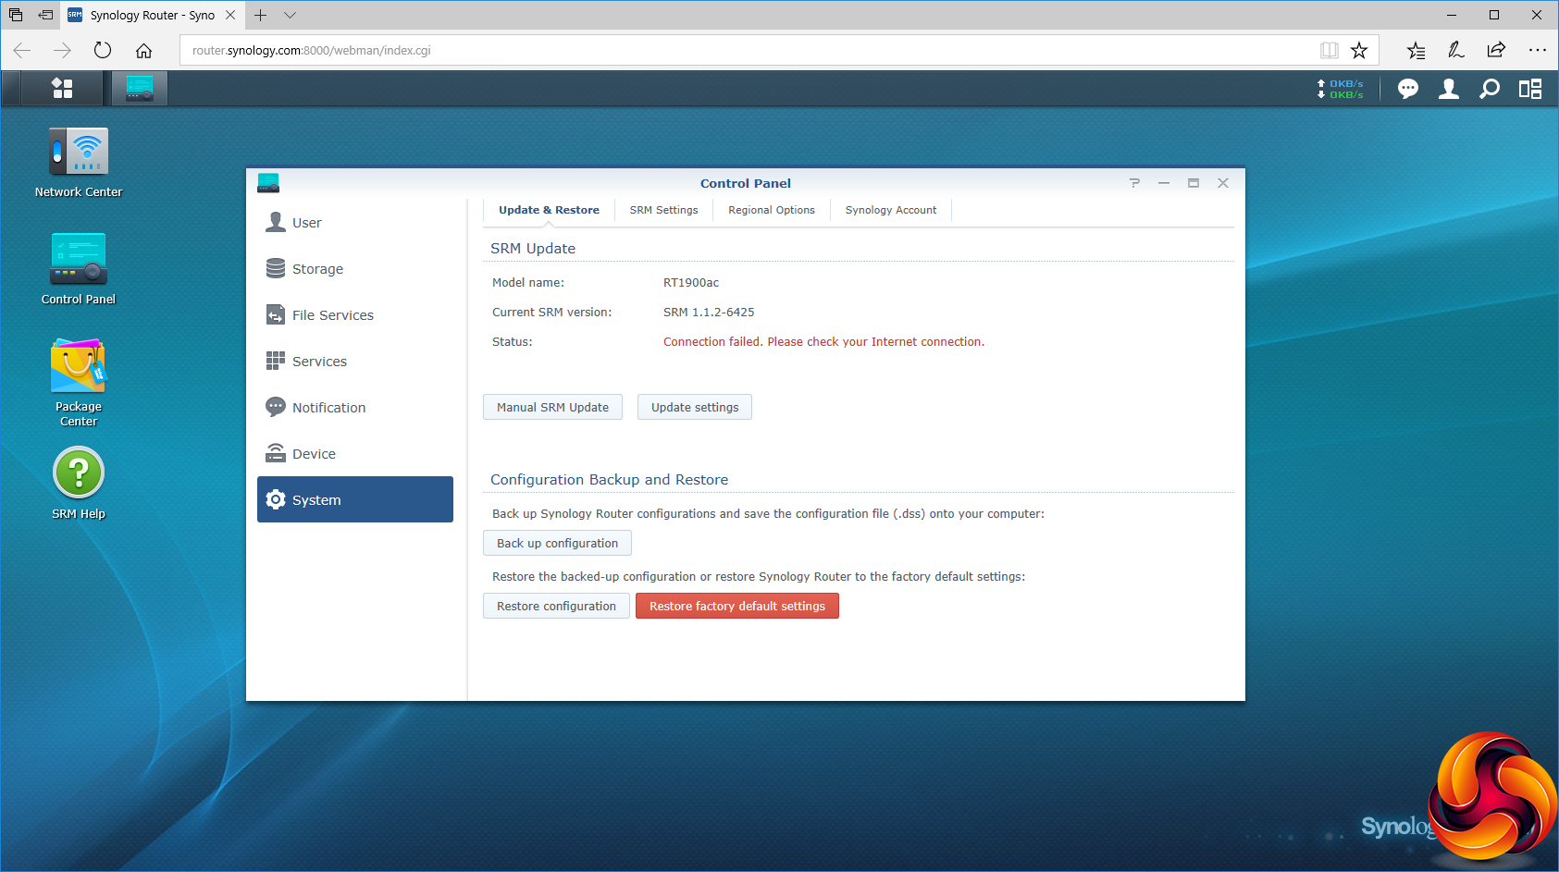Switch to the Update & Restore tab
The height and width of the screenshot is (872, 1559).
(x=549, y=211)
